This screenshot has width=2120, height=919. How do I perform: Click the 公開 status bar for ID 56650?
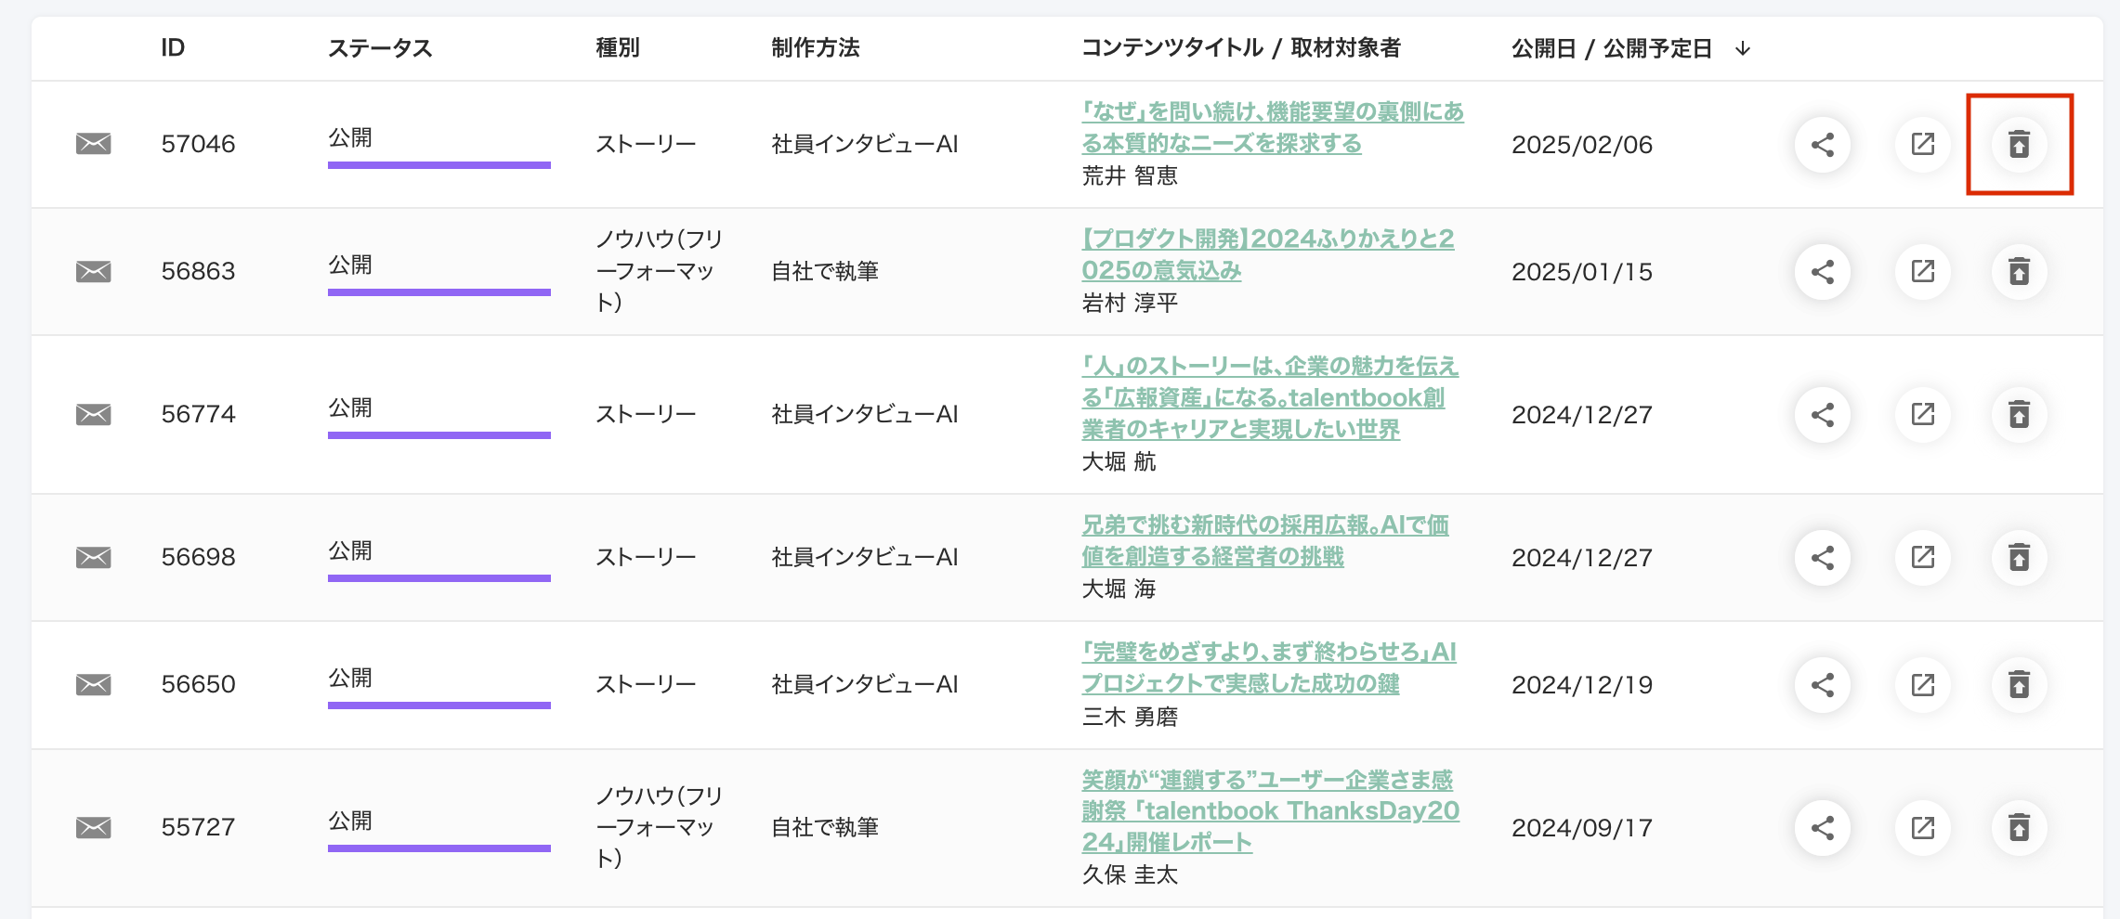[438, 705]
